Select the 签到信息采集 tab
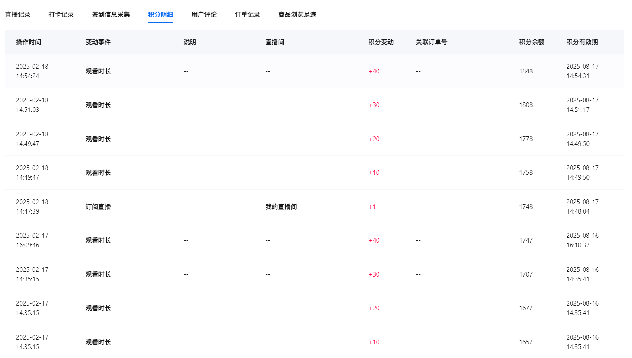Screen dimensions: 632x358 pyautogui.click(x=111, y=14)
